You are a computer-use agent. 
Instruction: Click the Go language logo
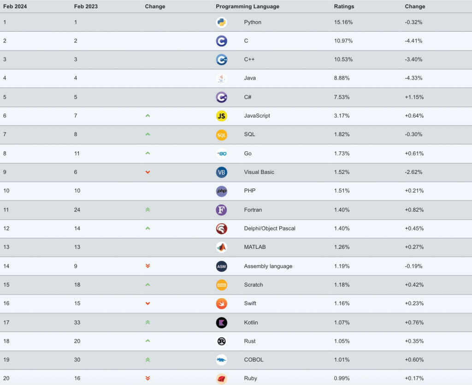[221, 154]
